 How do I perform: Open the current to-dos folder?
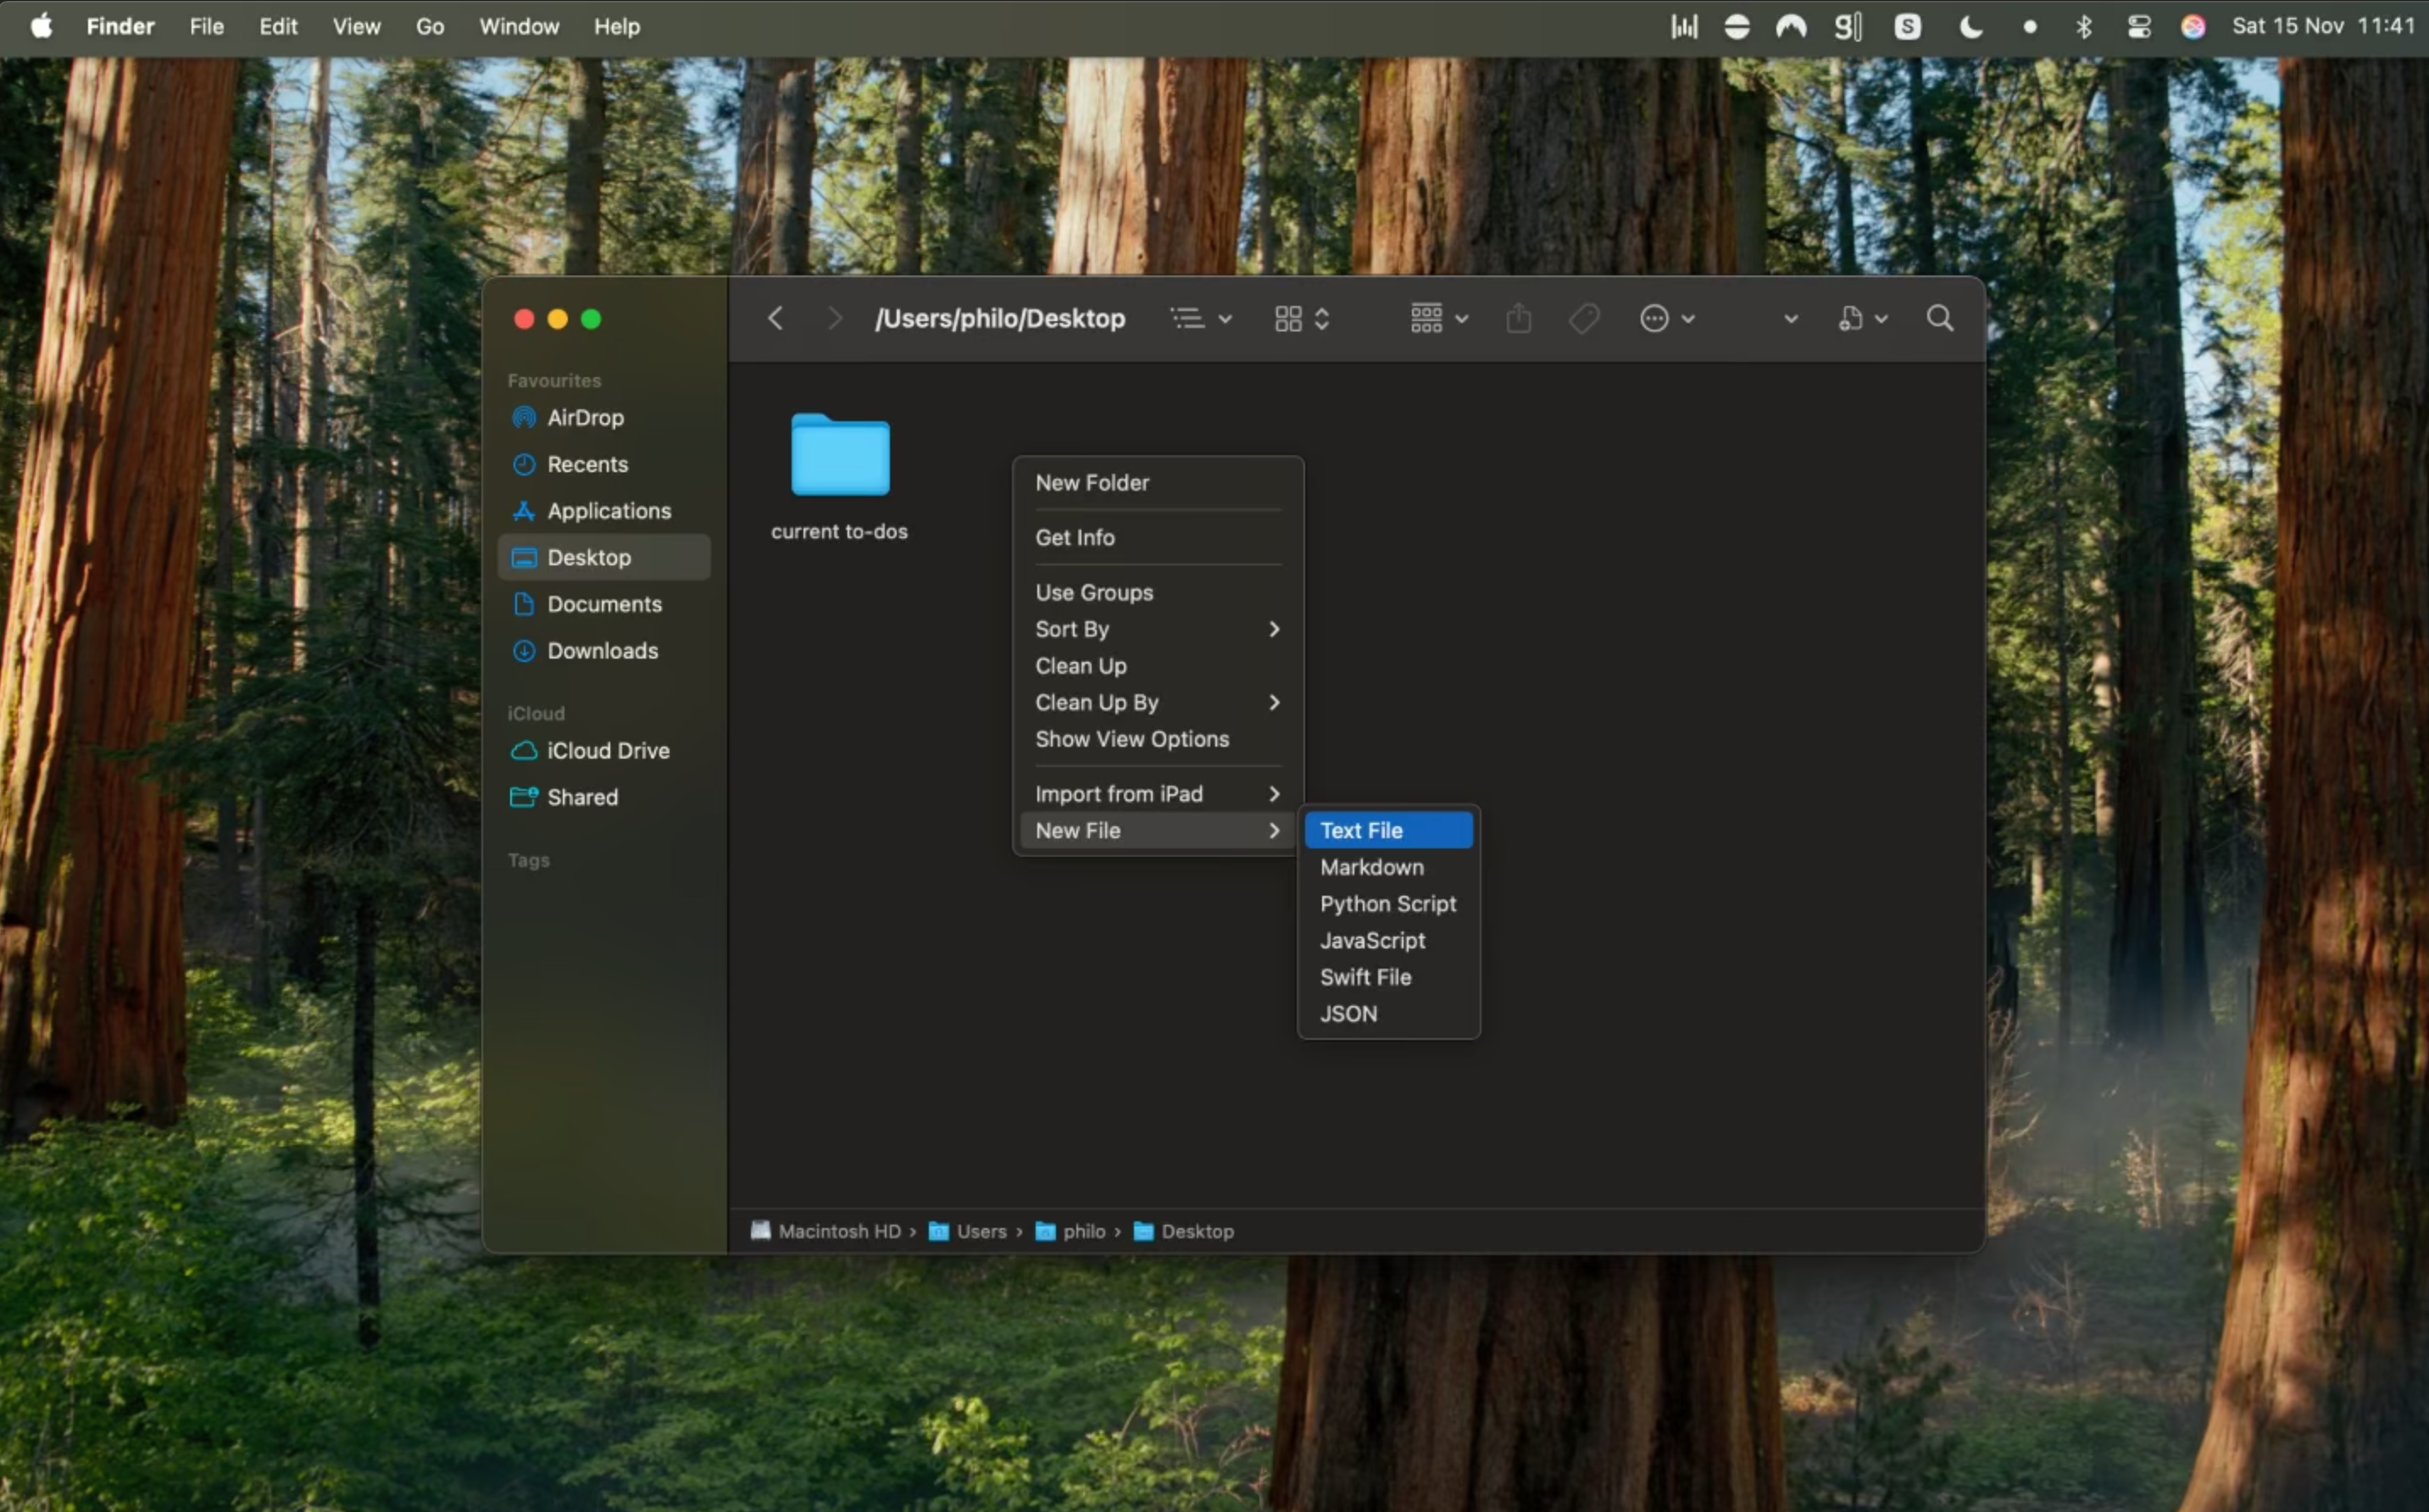coord(840,457)
